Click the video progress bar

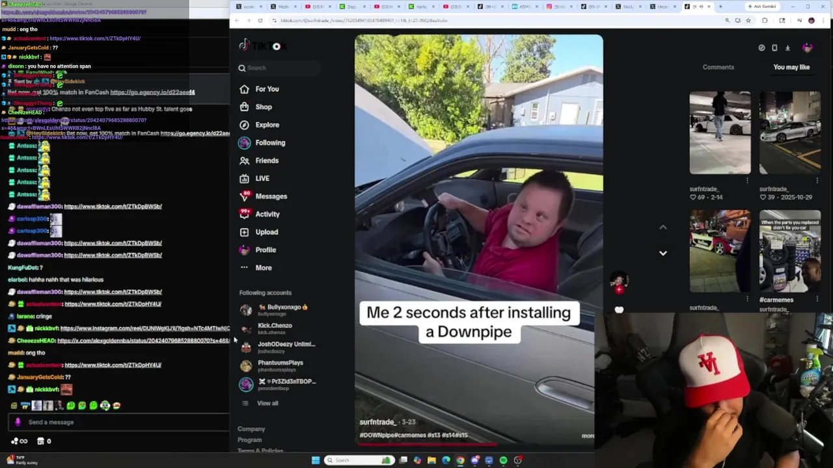(x=475, y=445)
